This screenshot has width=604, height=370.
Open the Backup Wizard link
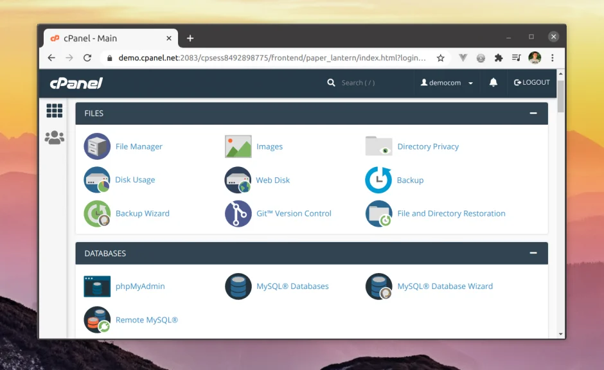coord(142,213)
